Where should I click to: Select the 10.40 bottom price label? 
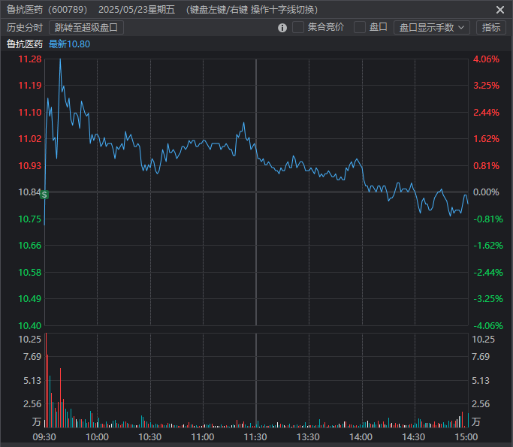point(29,325)
